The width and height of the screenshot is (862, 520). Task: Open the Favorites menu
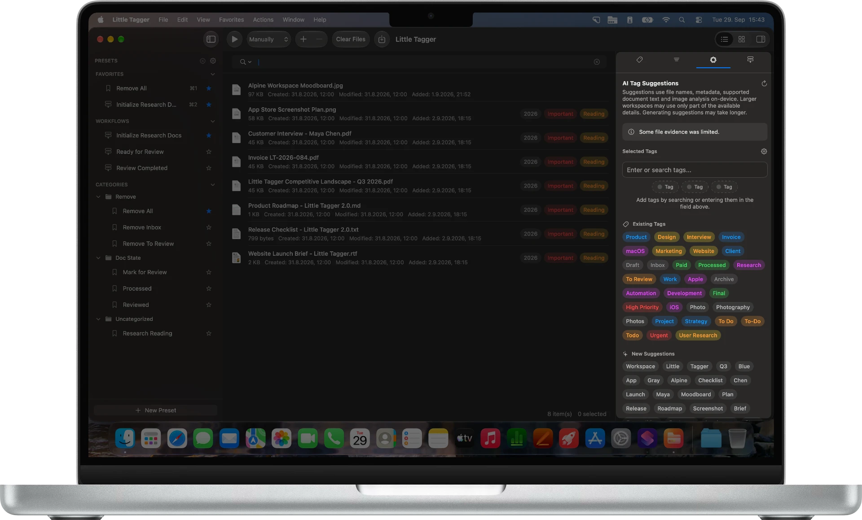(231, 20)
